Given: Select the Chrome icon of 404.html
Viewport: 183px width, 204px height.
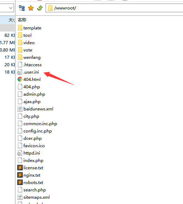Looking at the screenshot, I should coord(20,79).
